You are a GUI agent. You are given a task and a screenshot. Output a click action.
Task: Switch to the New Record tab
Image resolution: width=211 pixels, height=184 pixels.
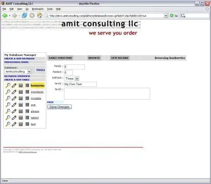120,58
